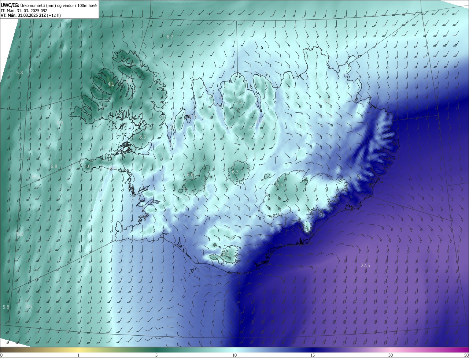469x358 pixels.
Task: Click the 5.6 value in the southwest corner
Action: click(6, 307)
